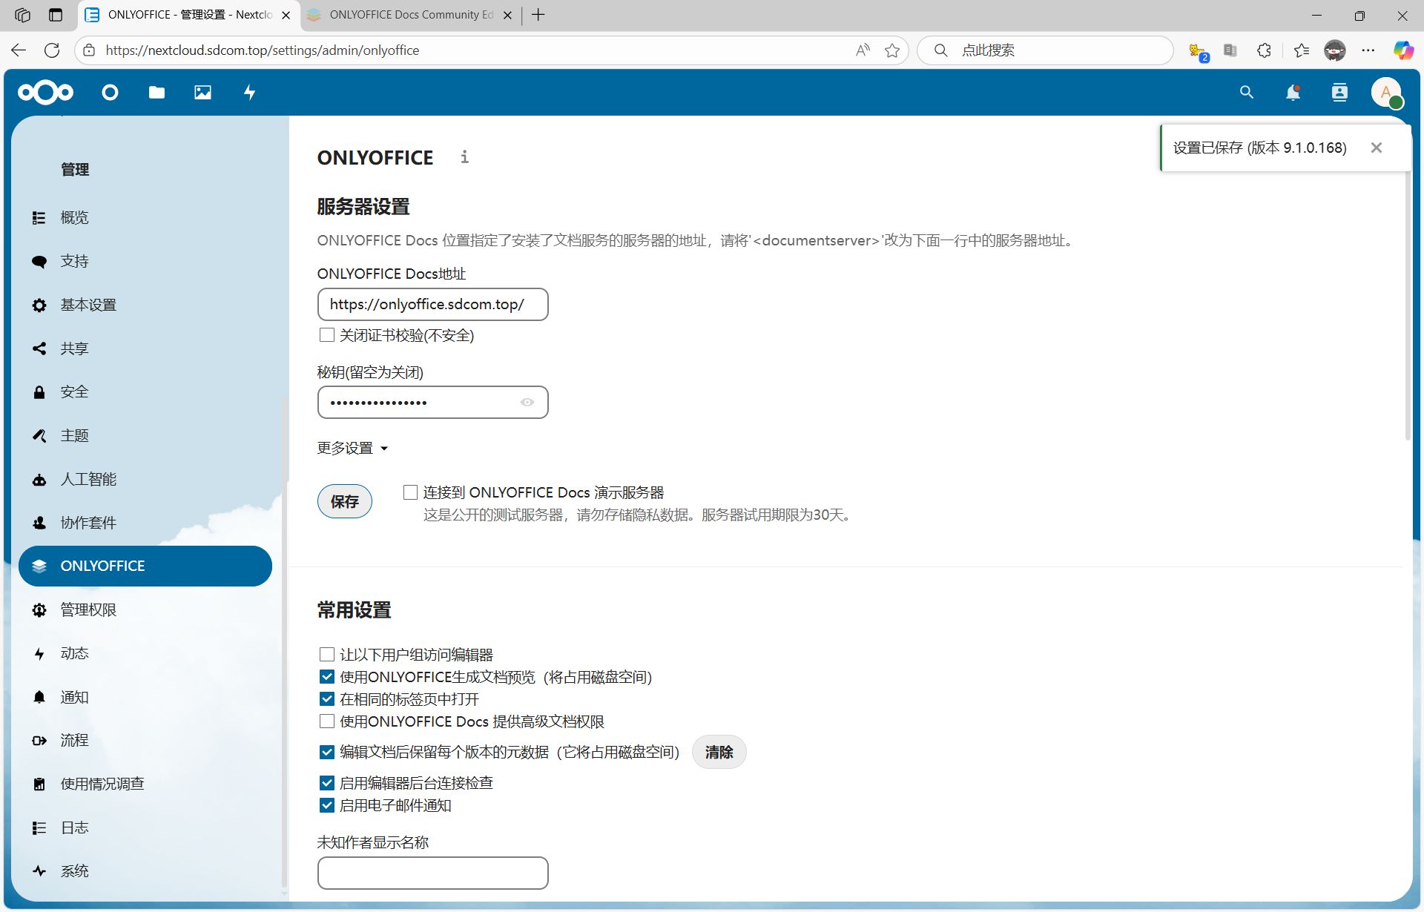Check the connect to demo server checkbox
Viewport: 1424px width, 912px height.
click(410, 492)
